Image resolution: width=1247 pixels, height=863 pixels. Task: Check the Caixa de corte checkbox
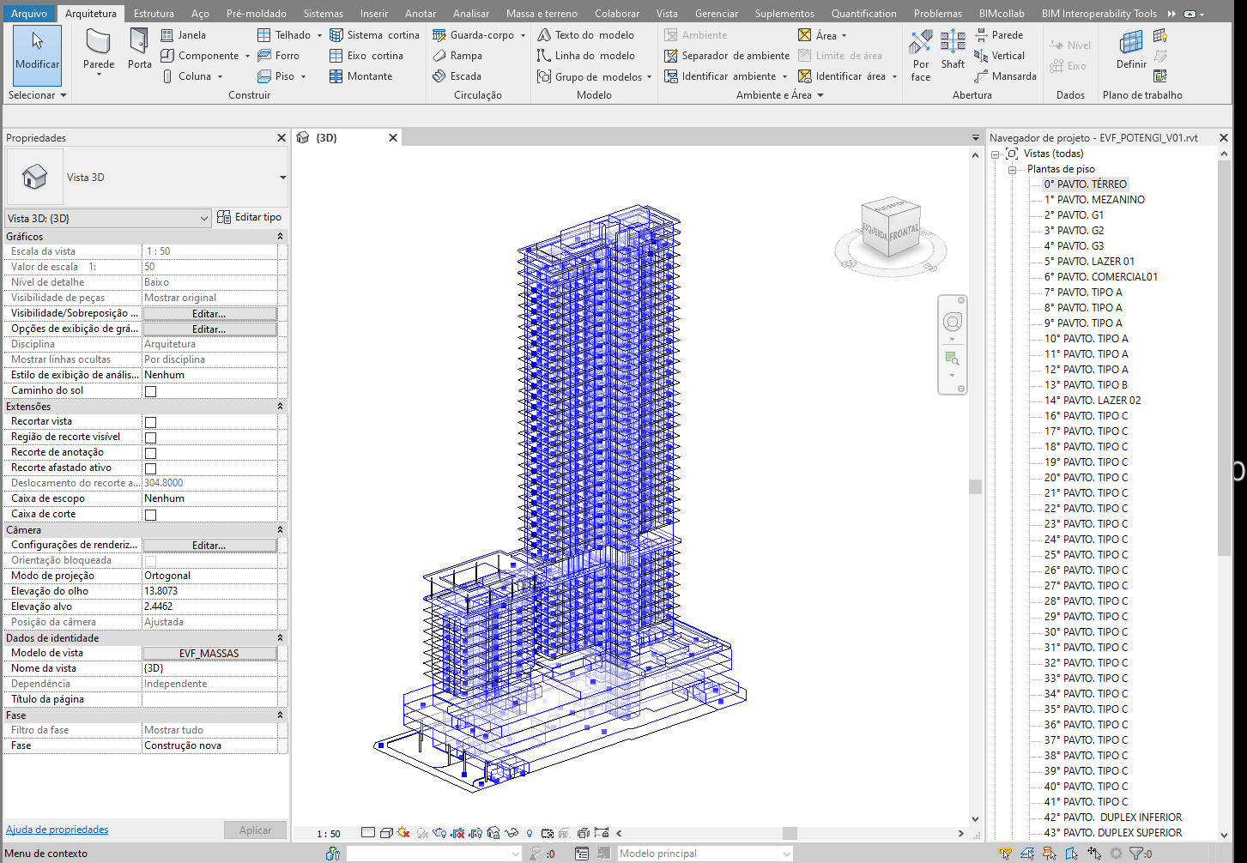point(151,515)
